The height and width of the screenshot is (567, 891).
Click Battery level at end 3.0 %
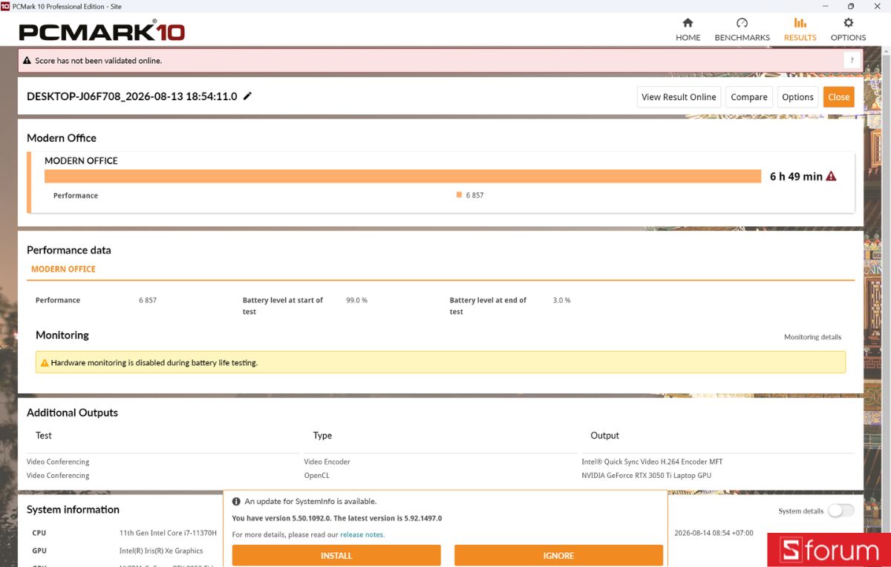561,301
